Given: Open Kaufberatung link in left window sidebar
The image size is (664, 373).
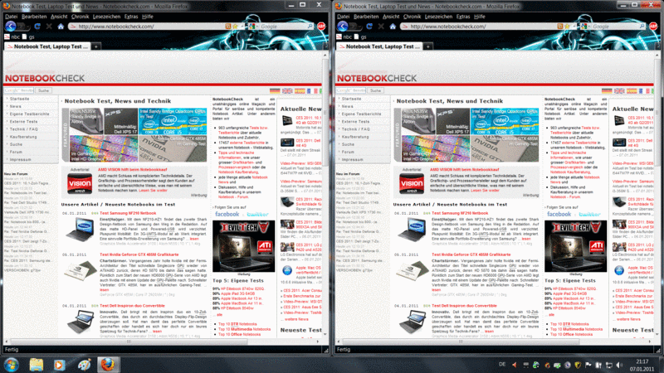Looking at the screenshot, I should coord(23,137).
